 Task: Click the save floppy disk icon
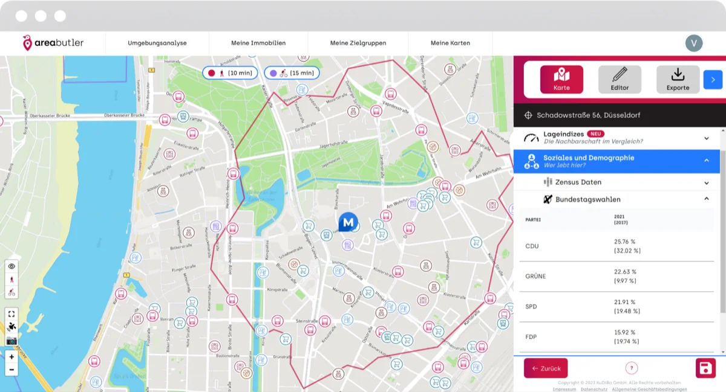point(705,368)
